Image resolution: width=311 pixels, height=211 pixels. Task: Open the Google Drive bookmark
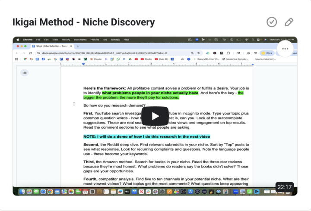point(130,59)
